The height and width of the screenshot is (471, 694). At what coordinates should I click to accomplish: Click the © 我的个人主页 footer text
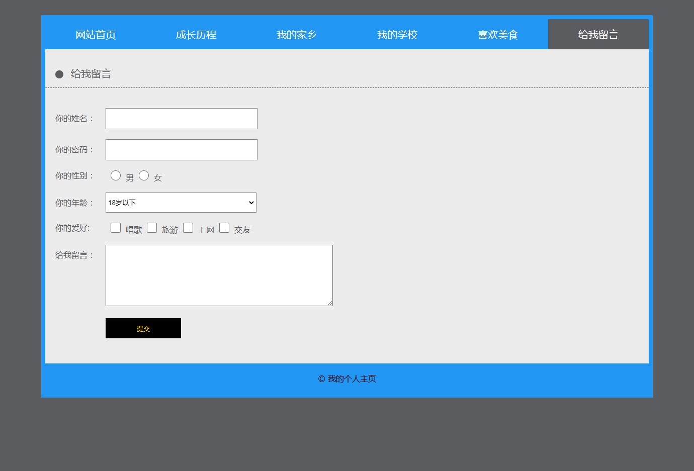pos(347,379)
